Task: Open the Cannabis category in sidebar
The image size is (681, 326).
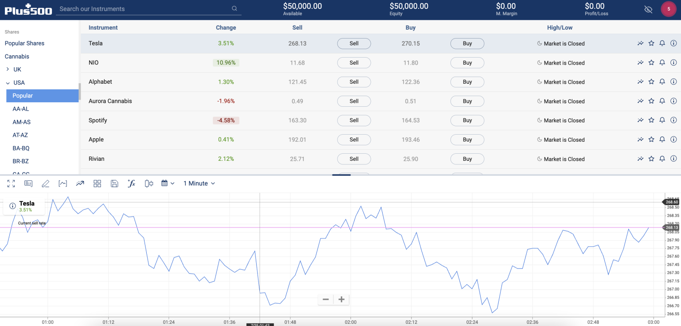Action: pos(17,56)
